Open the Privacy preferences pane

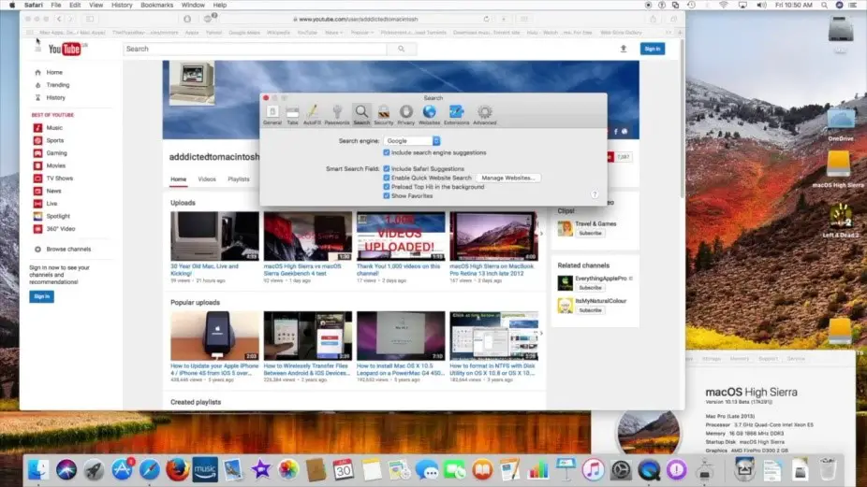coord(405,115)
